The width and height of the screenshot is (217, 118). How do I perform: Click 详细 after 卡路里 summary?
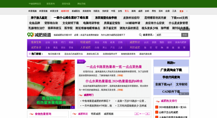[x=120, y=75]
